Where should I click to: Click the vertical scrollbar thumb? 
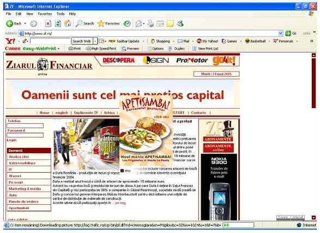[313, 83]
